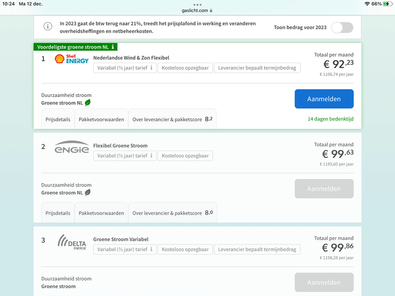Click the info icon beside the 2023 btw notice
This screenshot has height=296, width=395.
point(48,27)
